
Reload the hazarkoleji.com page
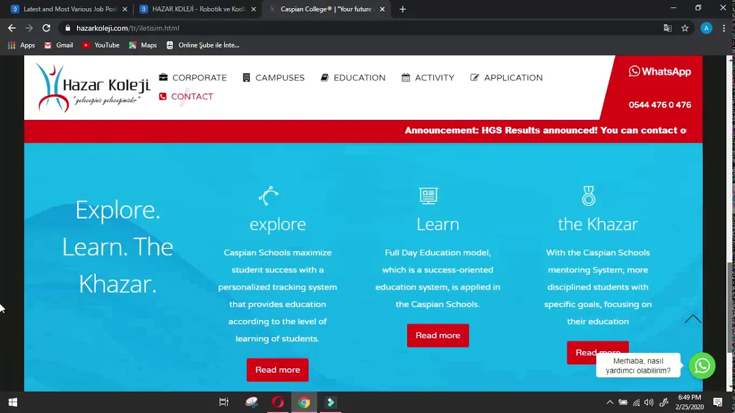pos(47,28)
